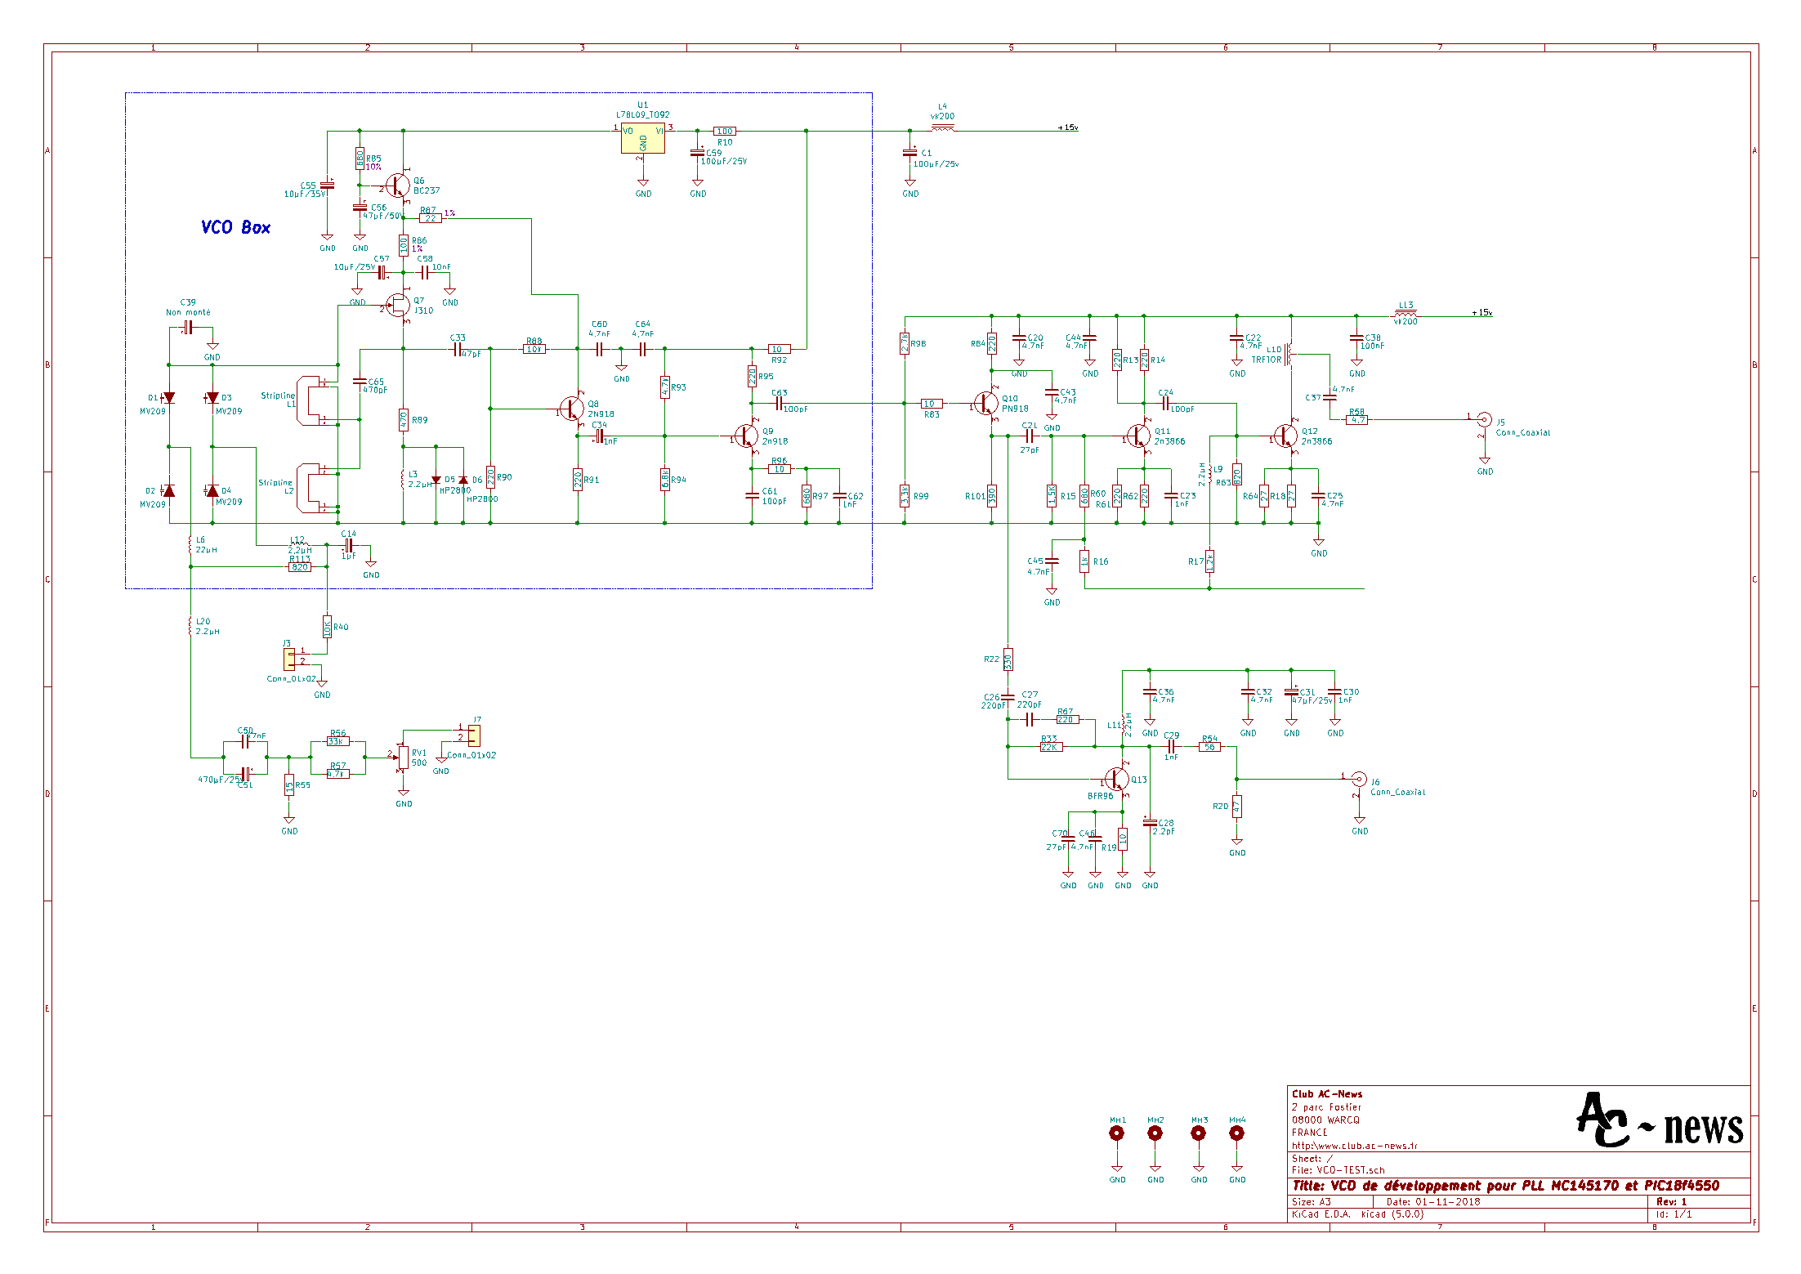Click the R87 22 ohm resistor

click(x=431, y=218)
